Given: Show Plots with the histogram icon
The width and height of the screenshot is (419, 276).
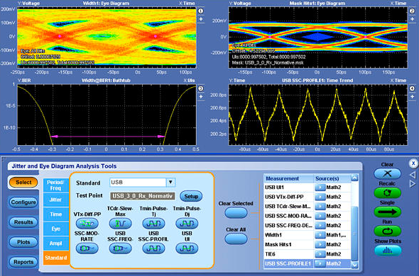Looking at the screenshot, I should click(387, 251).
